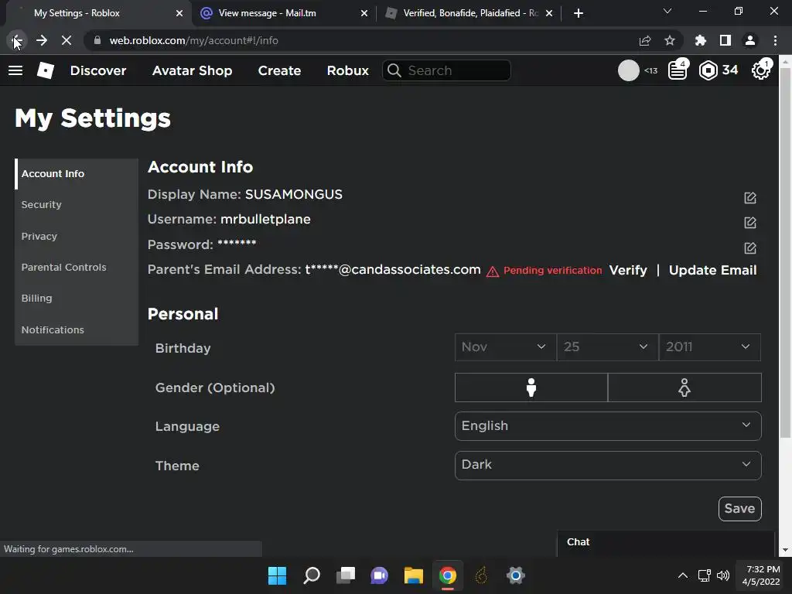792x594 pixels.
Task: Open the Language dropdown
Action: [608, 426]
